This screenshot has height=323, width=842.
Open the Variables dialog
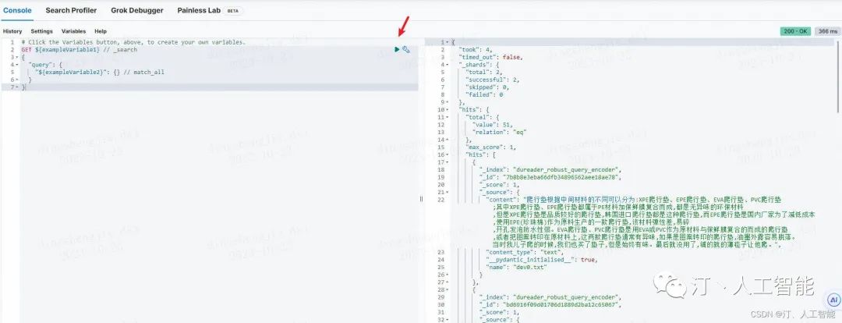click(73, 31)
